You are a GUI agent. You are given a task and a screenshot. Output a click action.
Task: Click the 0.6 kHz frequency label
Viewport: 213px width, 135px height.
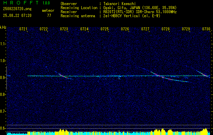tap(2, 128)
